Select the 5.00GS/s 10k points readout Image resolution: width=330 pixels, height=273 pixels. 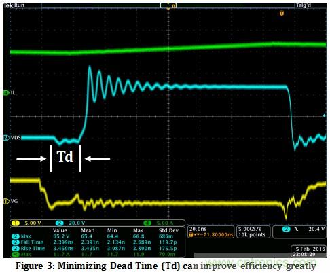[253, 232]
